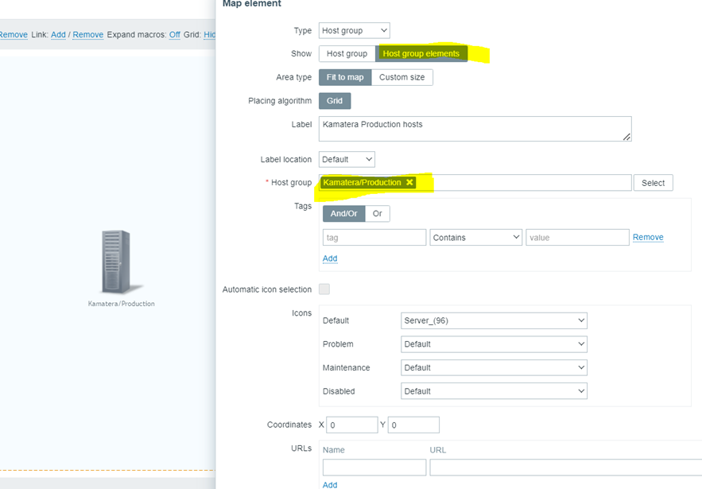
Task: Select the Host group show option
Action: (347, 54)
